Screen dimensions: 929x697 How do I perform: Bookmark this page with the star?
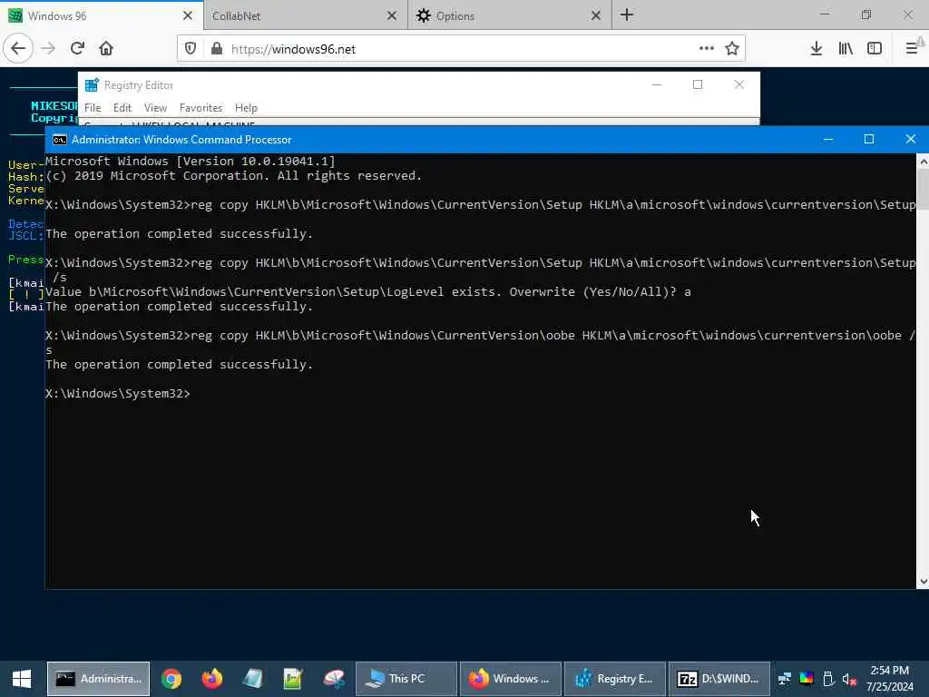pyautogui.click(x=732, y=49)
